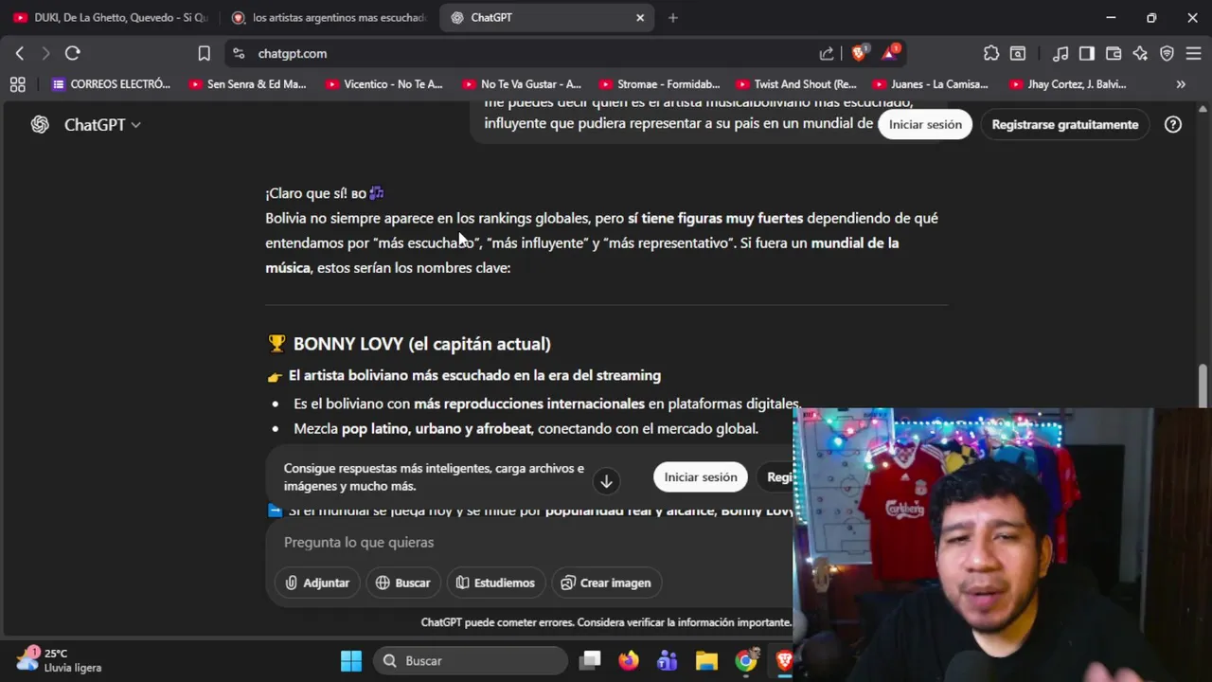Close the ChatGPT tab

pyautogui.click(x=640, y=17)
